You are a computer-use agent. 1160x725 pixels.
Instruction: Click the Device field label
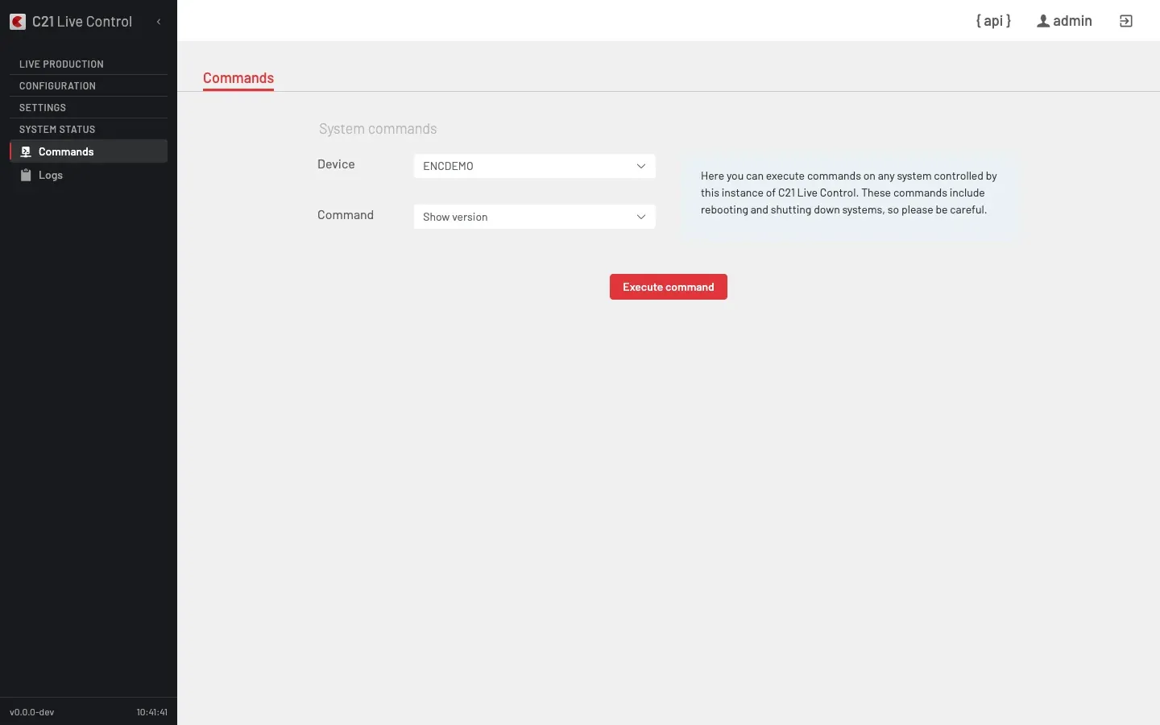pos(336,164)
